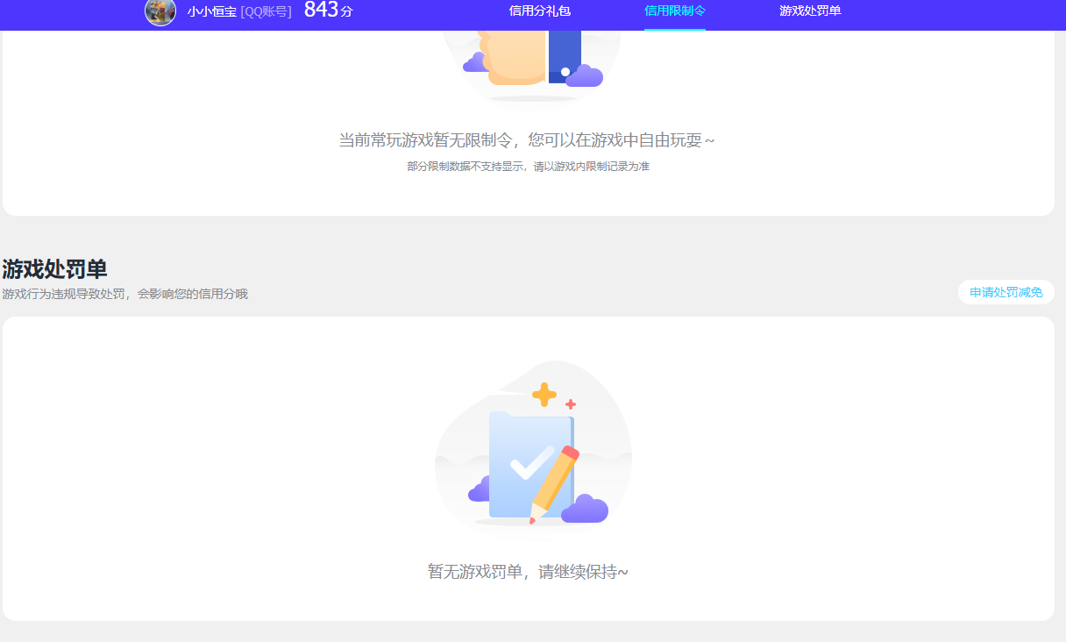The width and height of the screenshot is (1066, 642).
Task: Click the subtitle 游戏行为违规导致处罚
Action: click(x=124, y=294)
